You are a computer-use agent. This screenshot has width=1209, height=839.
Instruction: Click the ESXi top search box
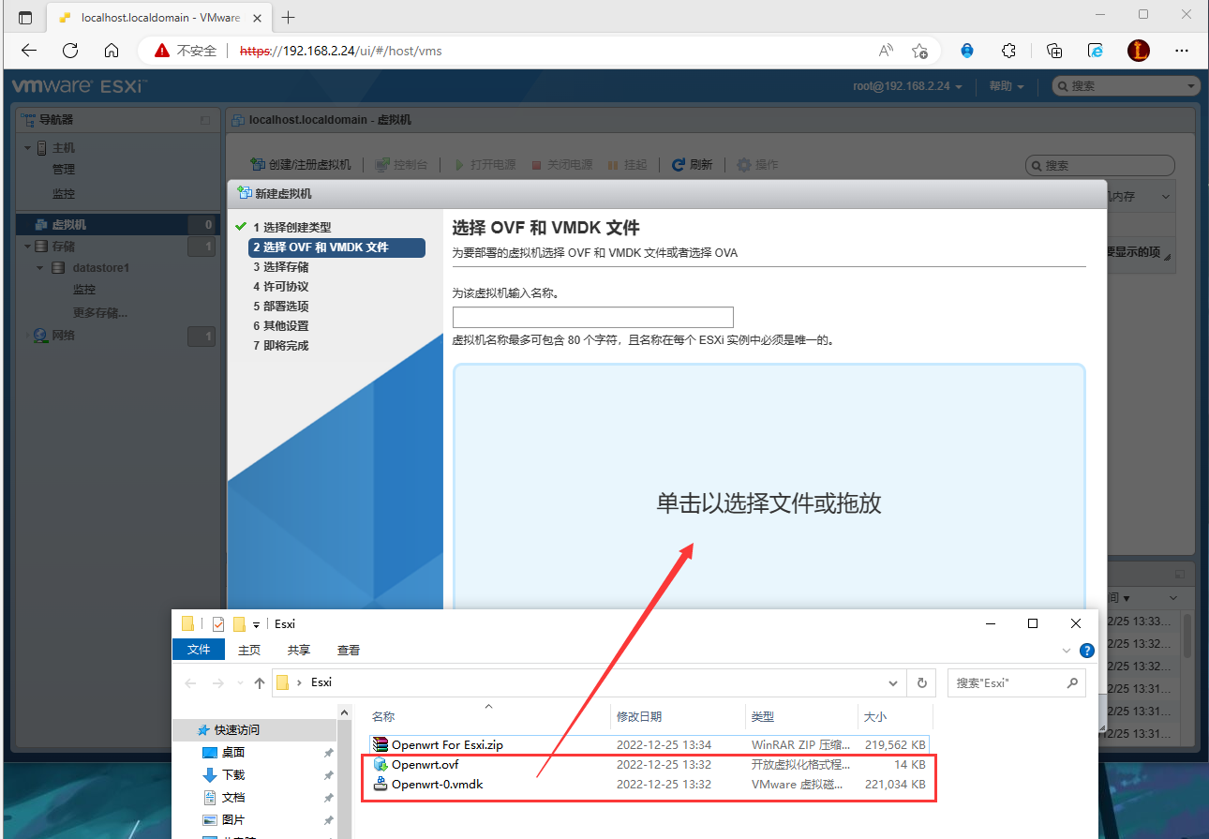1127,86
